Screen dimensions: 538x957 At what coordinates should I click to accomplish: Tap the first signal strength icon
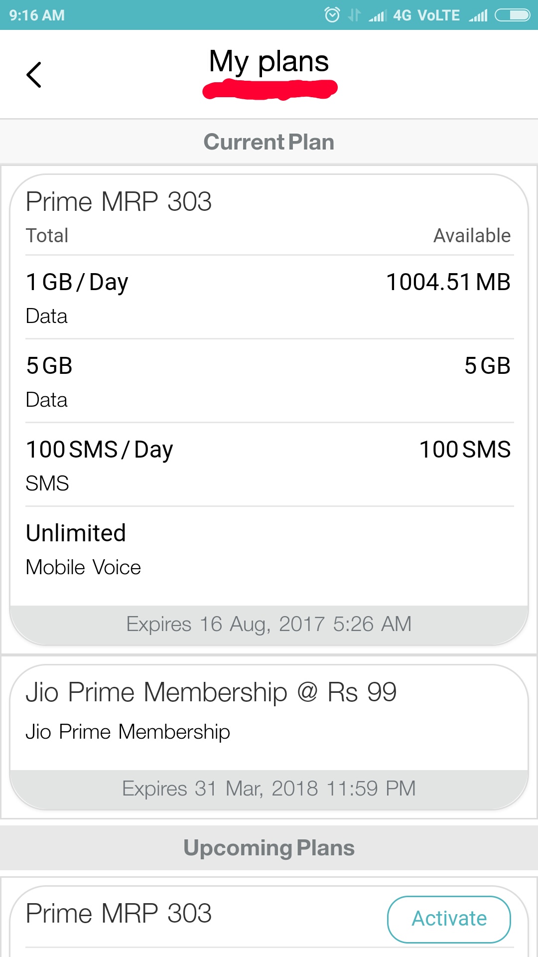tap(378, 15)
